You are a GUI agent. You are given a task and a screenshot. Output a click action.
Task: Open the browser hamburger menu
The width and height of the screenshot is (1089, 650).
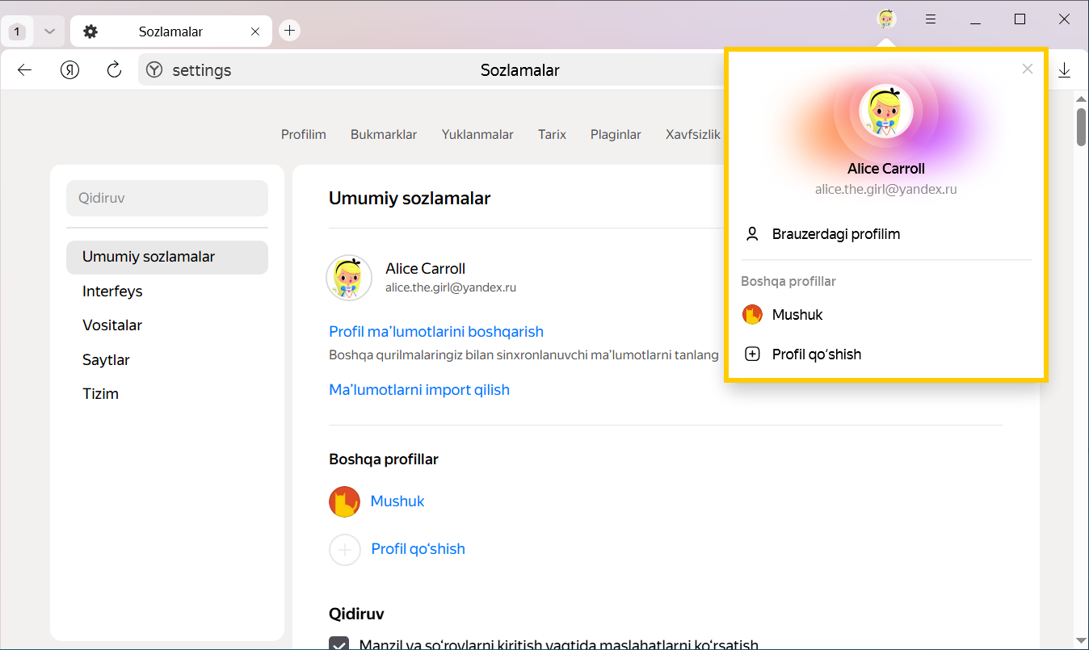click(931, 19)
